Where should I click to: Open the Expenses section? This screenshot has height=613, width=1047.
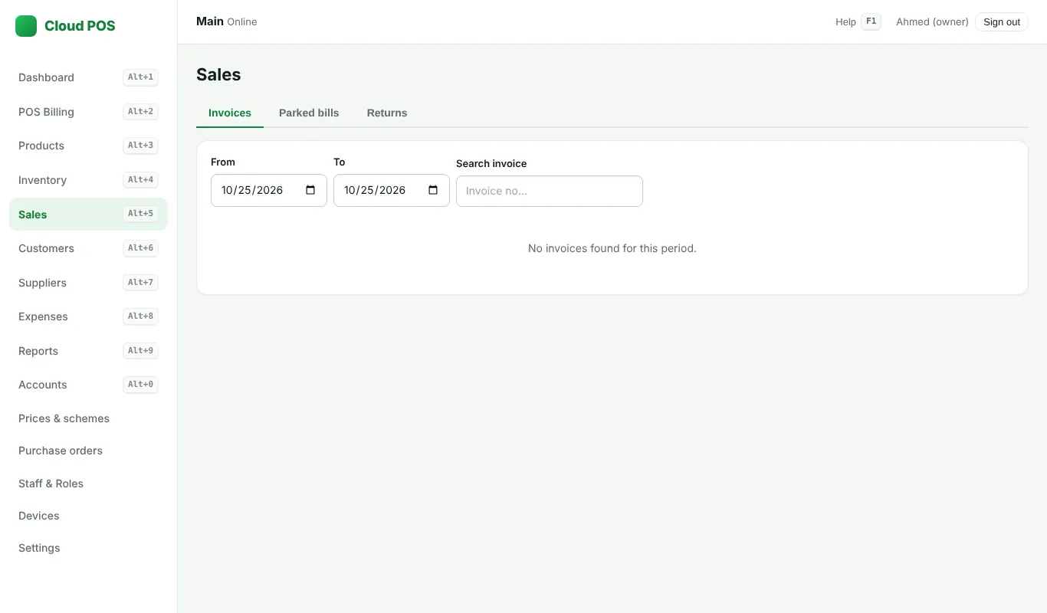tap(88, 316)
